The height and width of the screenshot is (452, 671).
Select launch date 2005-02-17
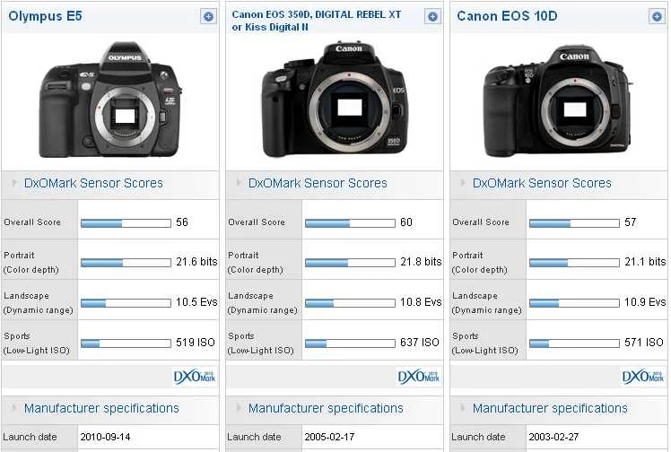(x=329, y=437)
